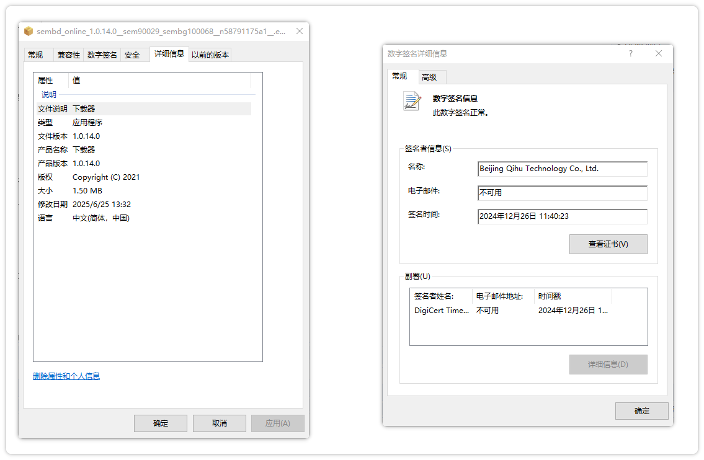Click 删除属性和个人信息 link
This screenshot has width=704, height=460.
point(66,376)
